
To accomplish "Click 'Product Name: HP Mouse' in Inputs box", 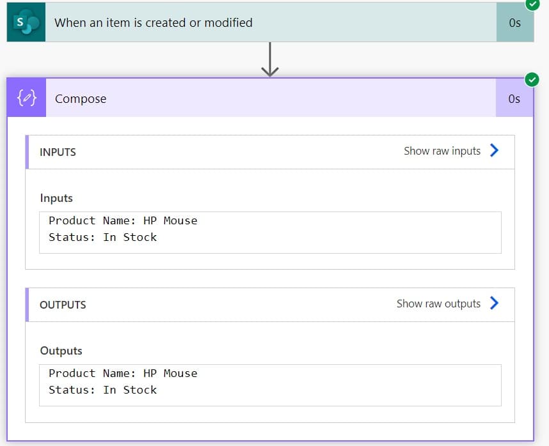I will coord(123,220).
